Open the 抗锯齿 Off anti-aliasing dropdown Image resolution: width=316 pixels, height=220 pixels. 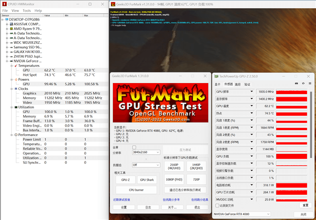click(146, 165)
